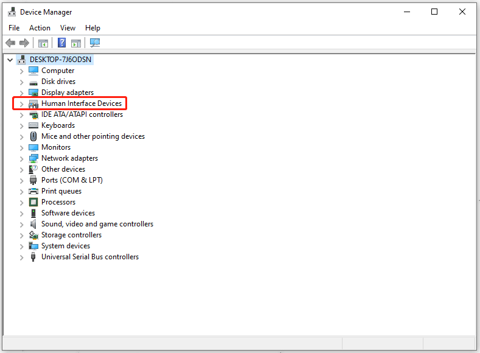Minimize the Device Manager window

[407, 12]
